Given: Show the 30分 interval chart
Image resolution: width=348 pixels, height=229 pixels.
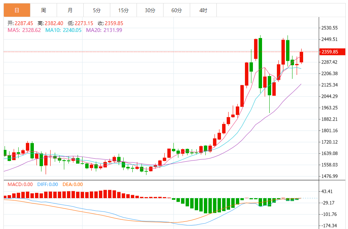Looking at the screenshot, I should [150, 10].
